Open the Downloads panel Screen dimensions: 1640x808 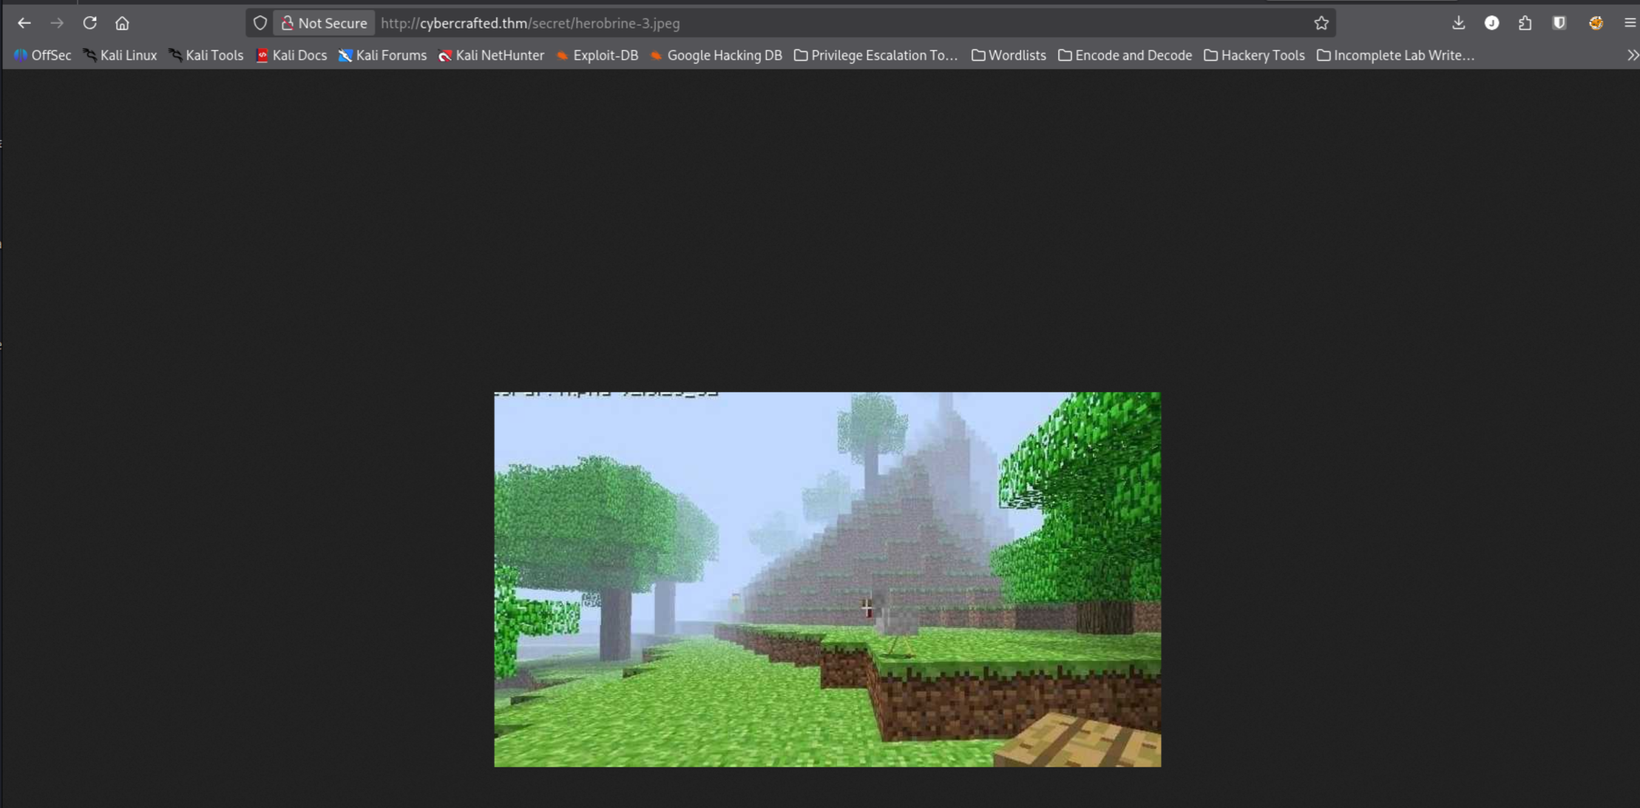pos(1459,23)
